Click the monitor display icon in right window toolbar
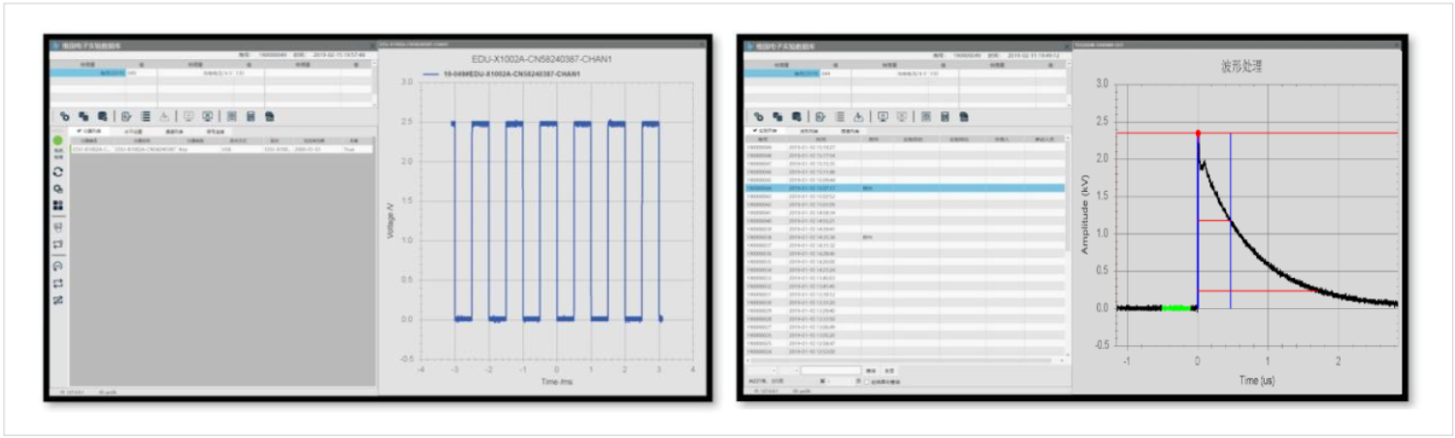The image size is (1455, 438). [x=883, y=116]
